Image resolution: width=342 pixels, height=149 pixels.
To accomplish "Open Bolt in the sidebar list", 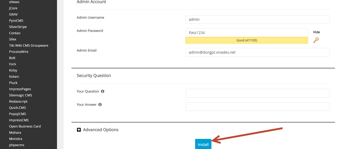I will (x=12, y=58).
